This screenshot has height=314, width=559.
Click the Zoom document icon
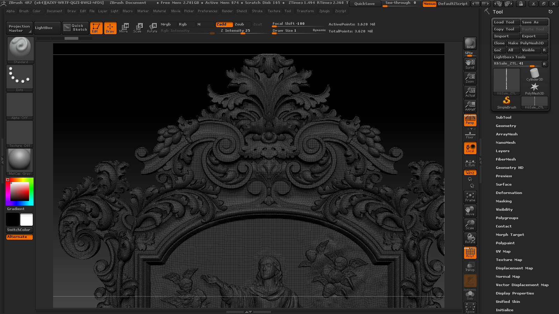point(470,78)
